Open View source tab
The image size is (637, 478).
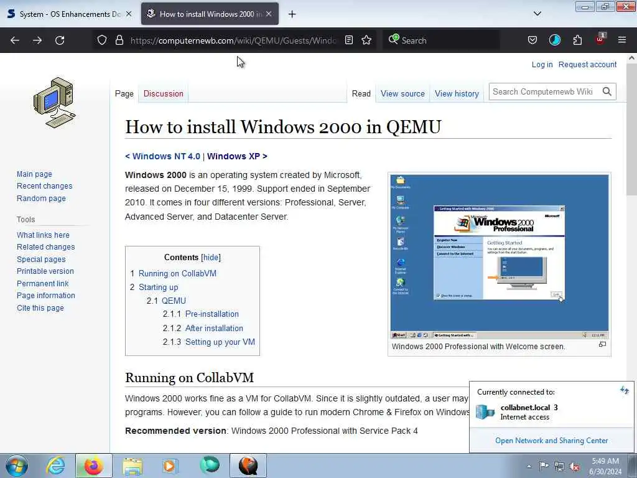(402, 94)
